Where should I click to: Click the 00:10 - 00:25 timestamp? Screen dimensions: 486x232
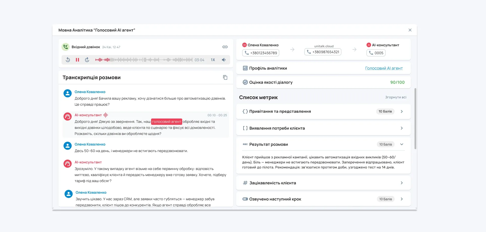217,115
